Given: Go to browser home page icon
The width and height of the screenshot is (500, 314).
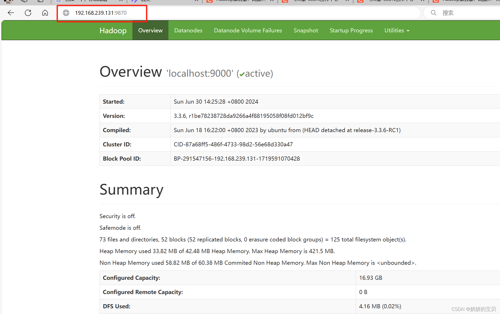Looking at the screenshot, I should pos(45,13).
